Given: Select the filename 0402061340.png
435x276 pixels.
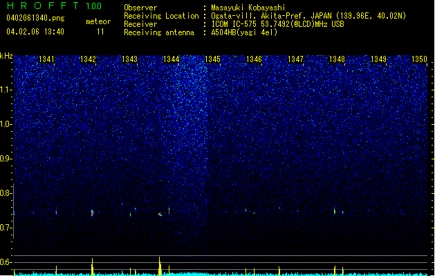Looking at the screenshot, I should pyautogui.click(x=35, y=18).
